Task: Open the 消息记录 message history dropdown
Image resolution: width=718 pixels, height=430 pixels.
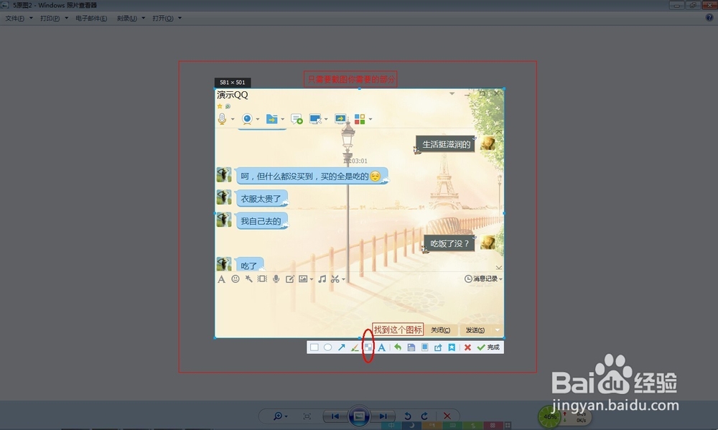Action: [481, 279]
